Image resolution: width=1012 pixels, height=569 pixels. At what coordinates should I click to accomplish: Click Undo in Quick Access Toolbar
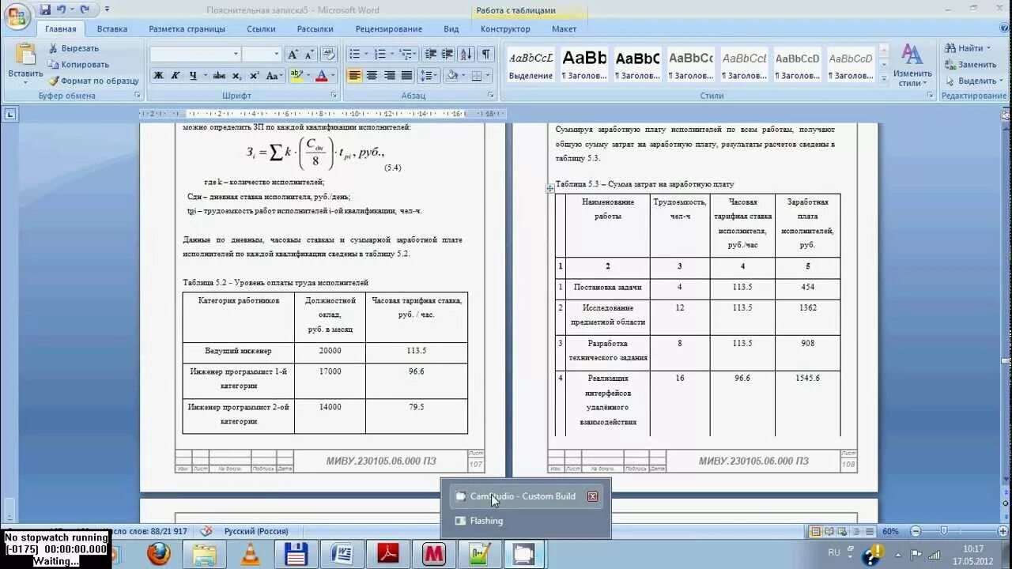tap(62, 10)
